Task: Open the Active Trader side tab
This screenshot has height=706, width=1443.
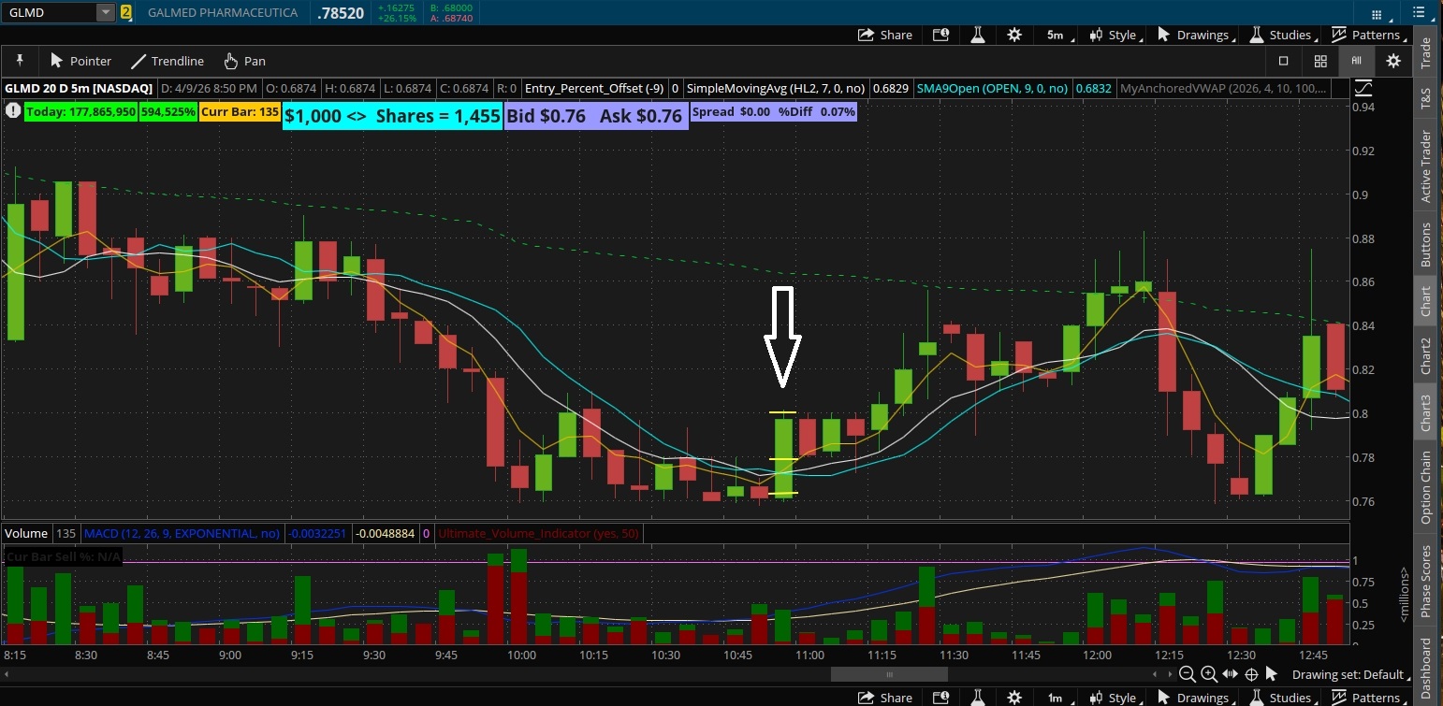Action: pos(1426,166)
